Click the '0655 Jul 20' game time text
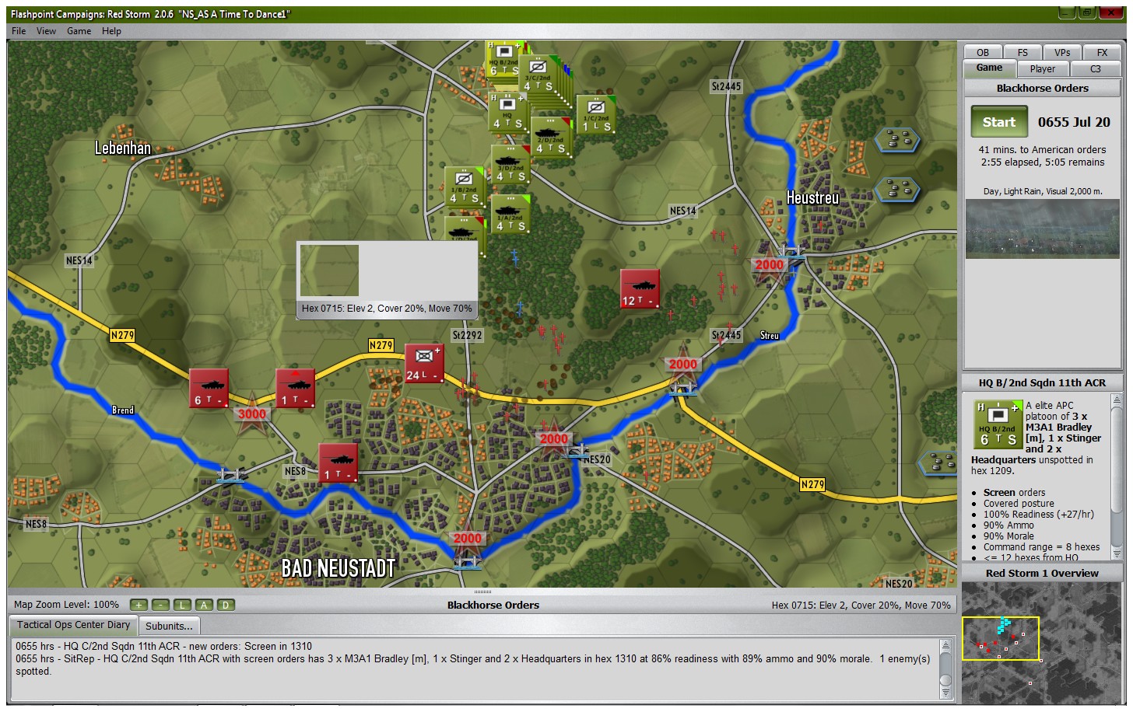This screenshot has height=712, width=1133. (x=1074, y=122)
